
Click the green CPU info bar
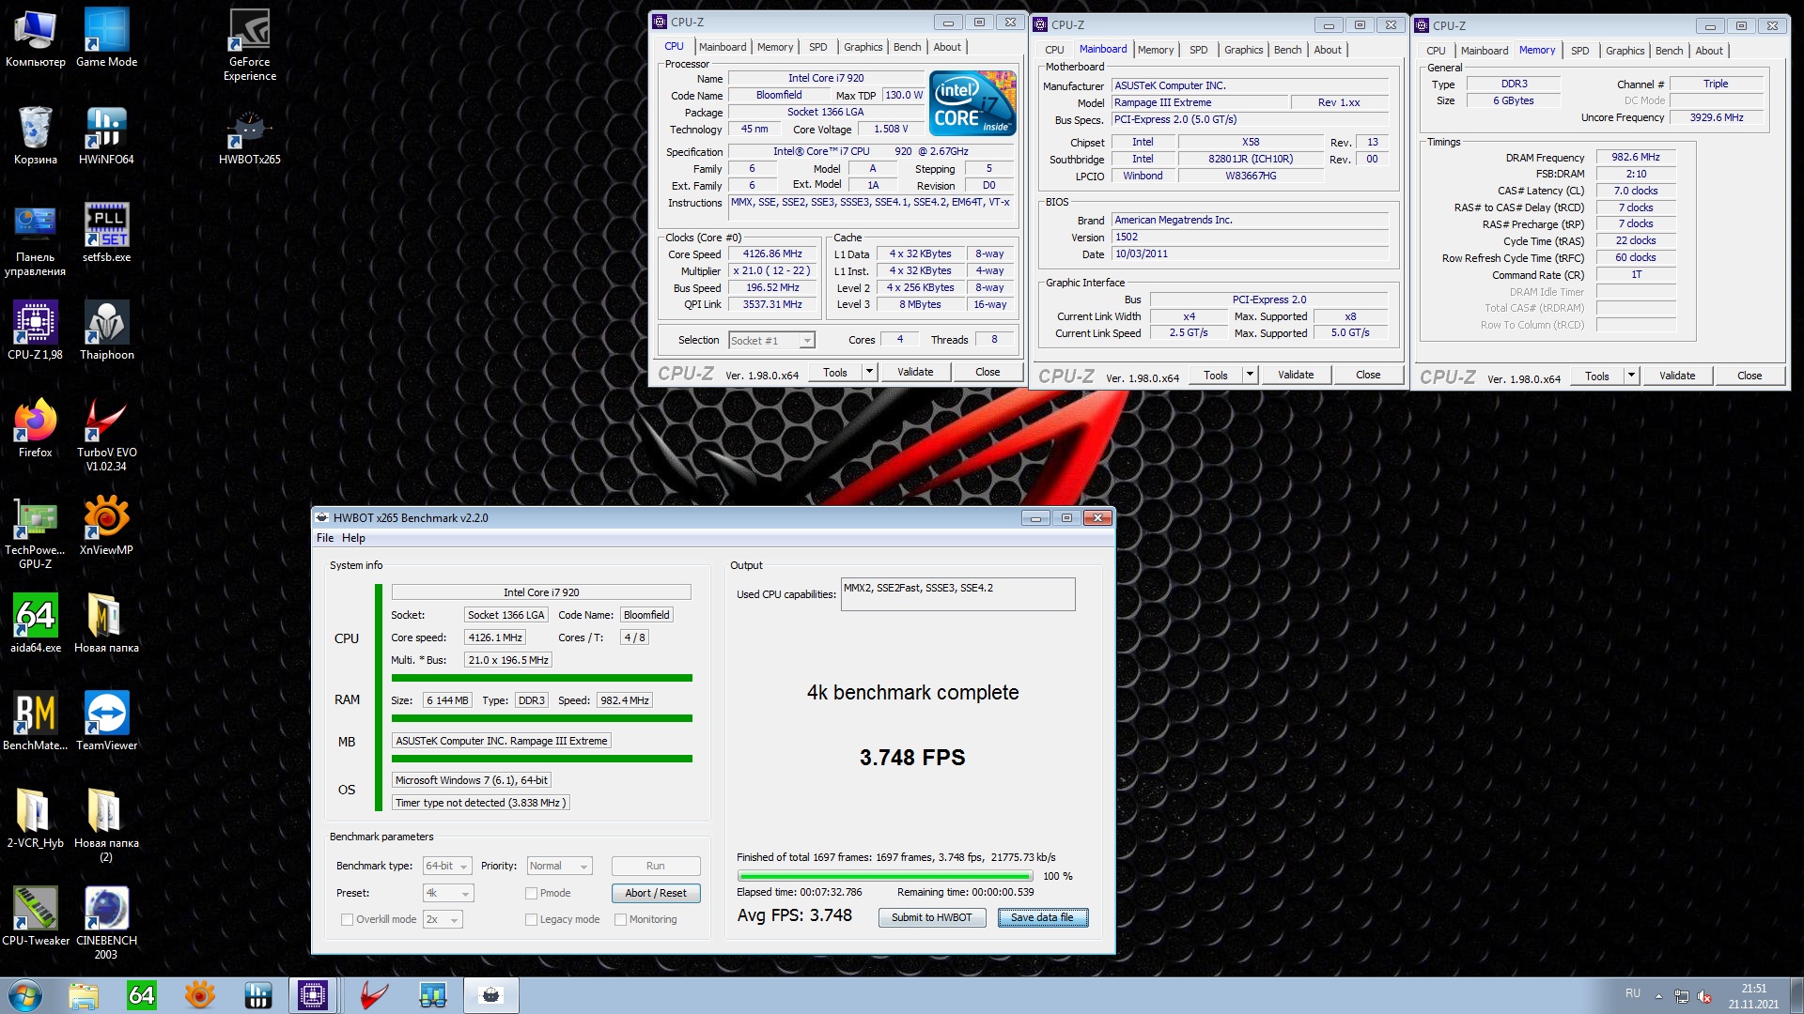click(x=541, y=678)
